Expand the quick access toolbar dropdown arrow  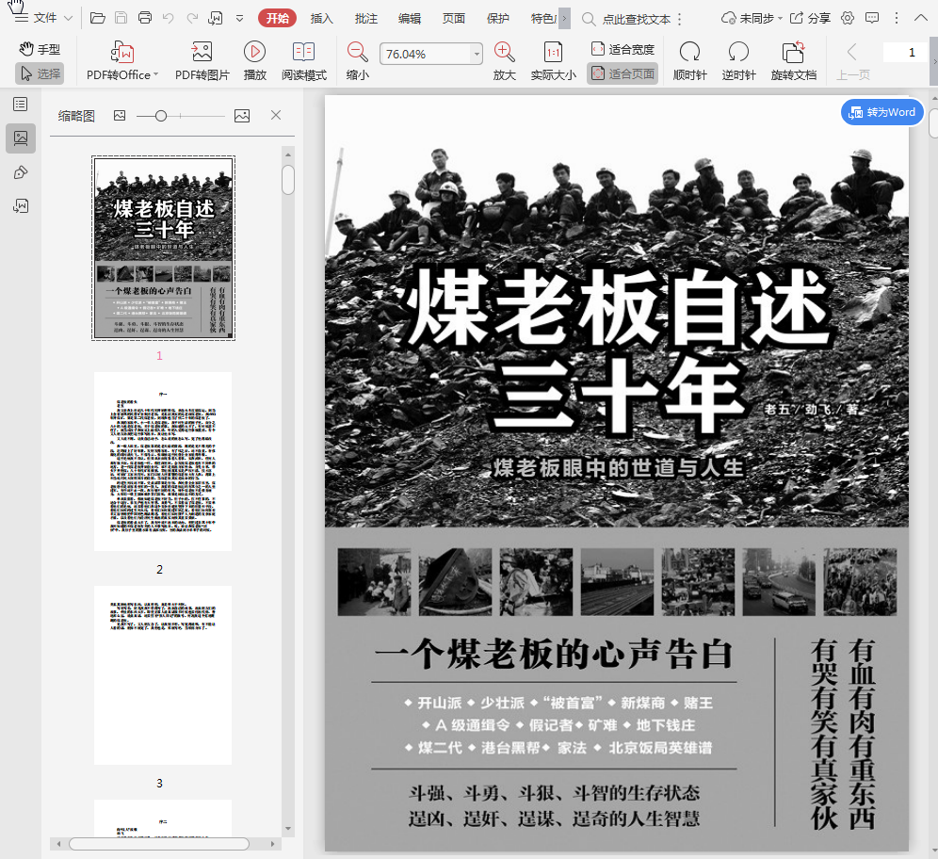point(239,18)
